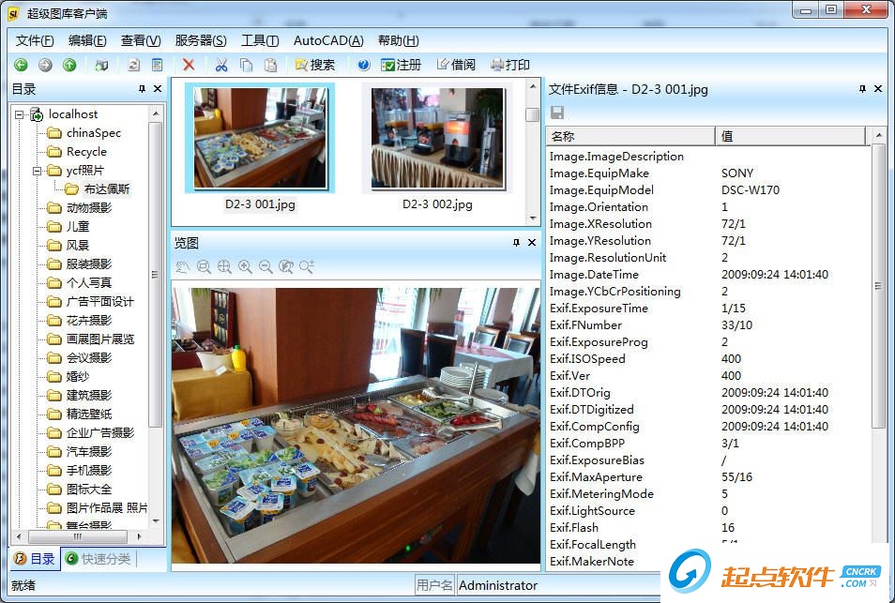Image resolution: width=895 pixels, height=603 pixels.
Task: Click the green up arrow toolbar icon
Action: click(68, 64)
